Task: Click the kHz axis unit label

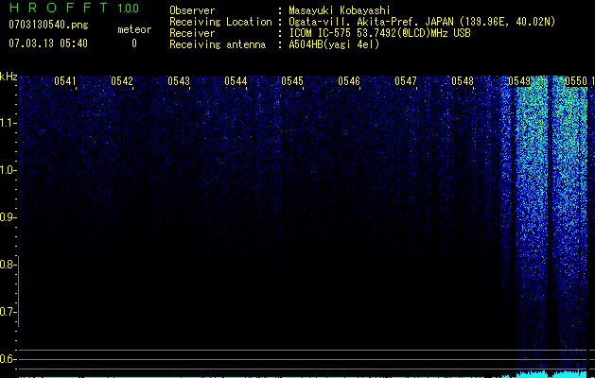Action: tap(9, 77)
